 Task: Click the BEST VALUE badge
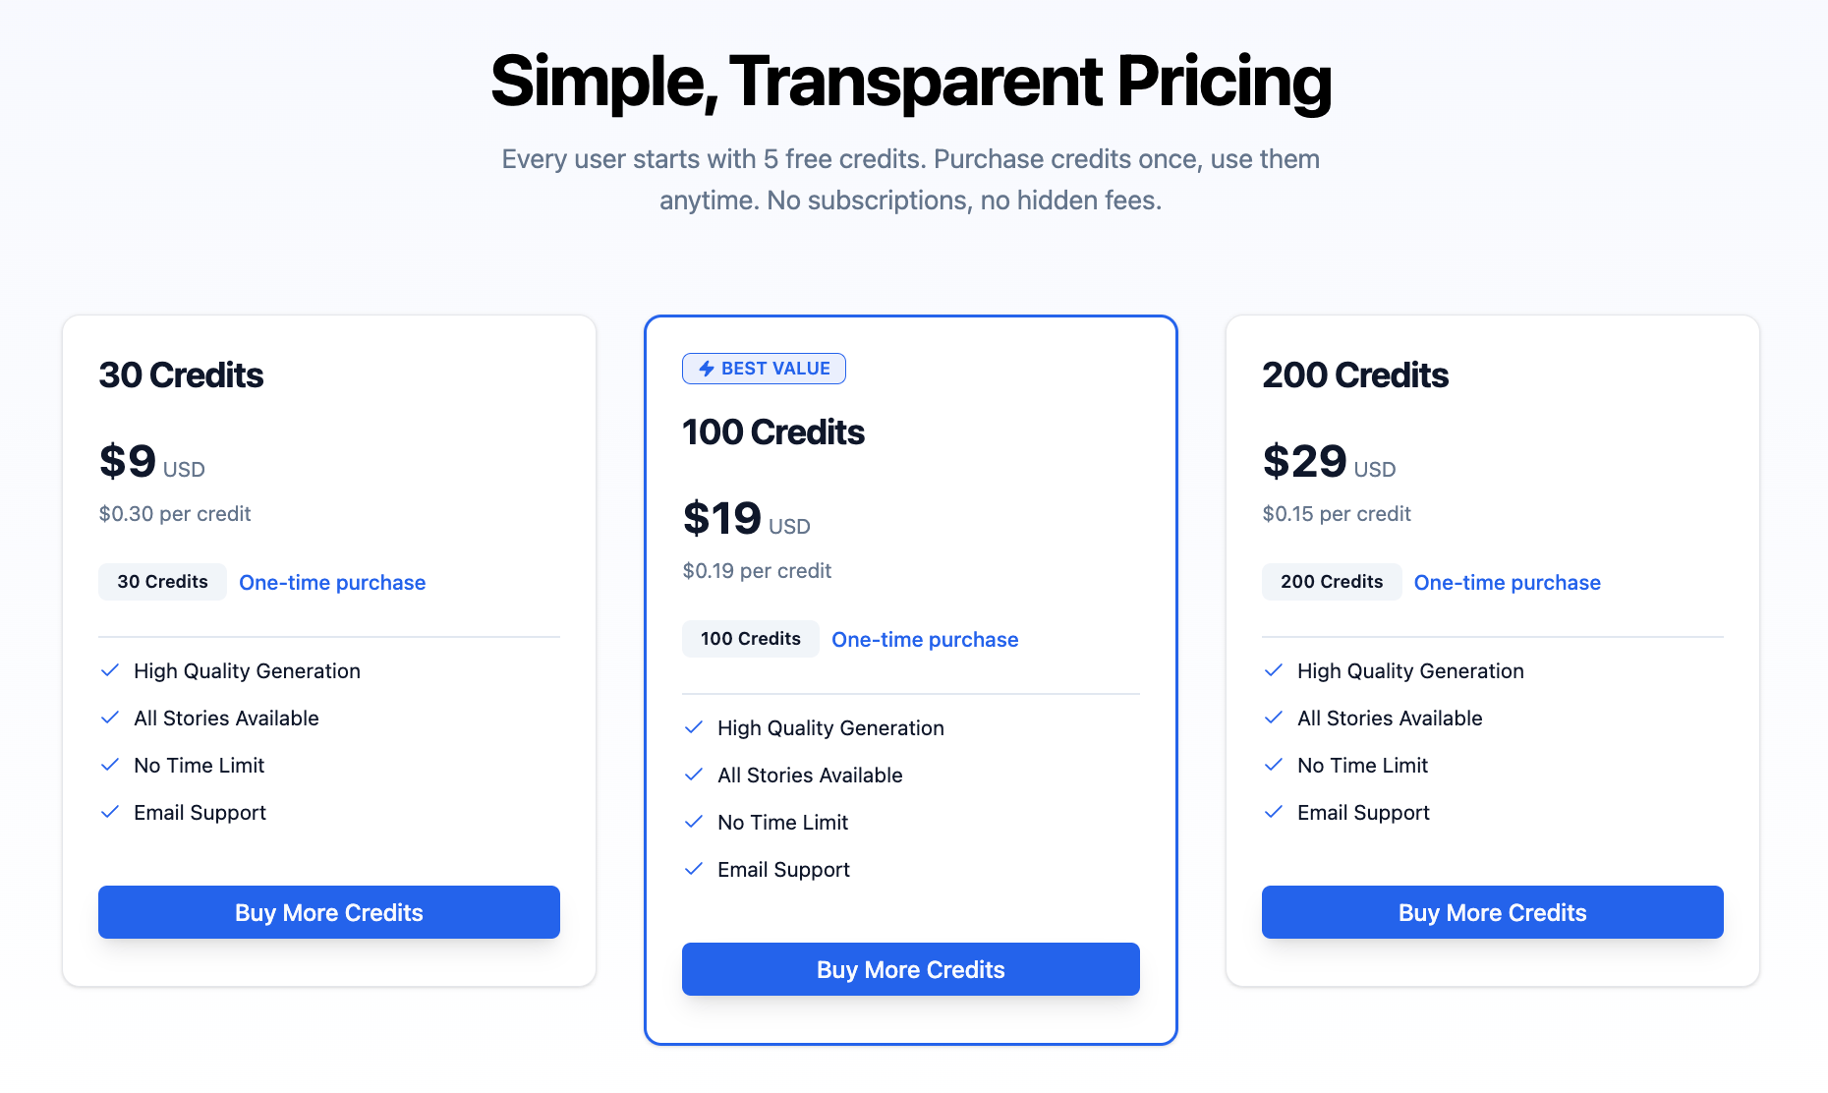click(764, 368)
